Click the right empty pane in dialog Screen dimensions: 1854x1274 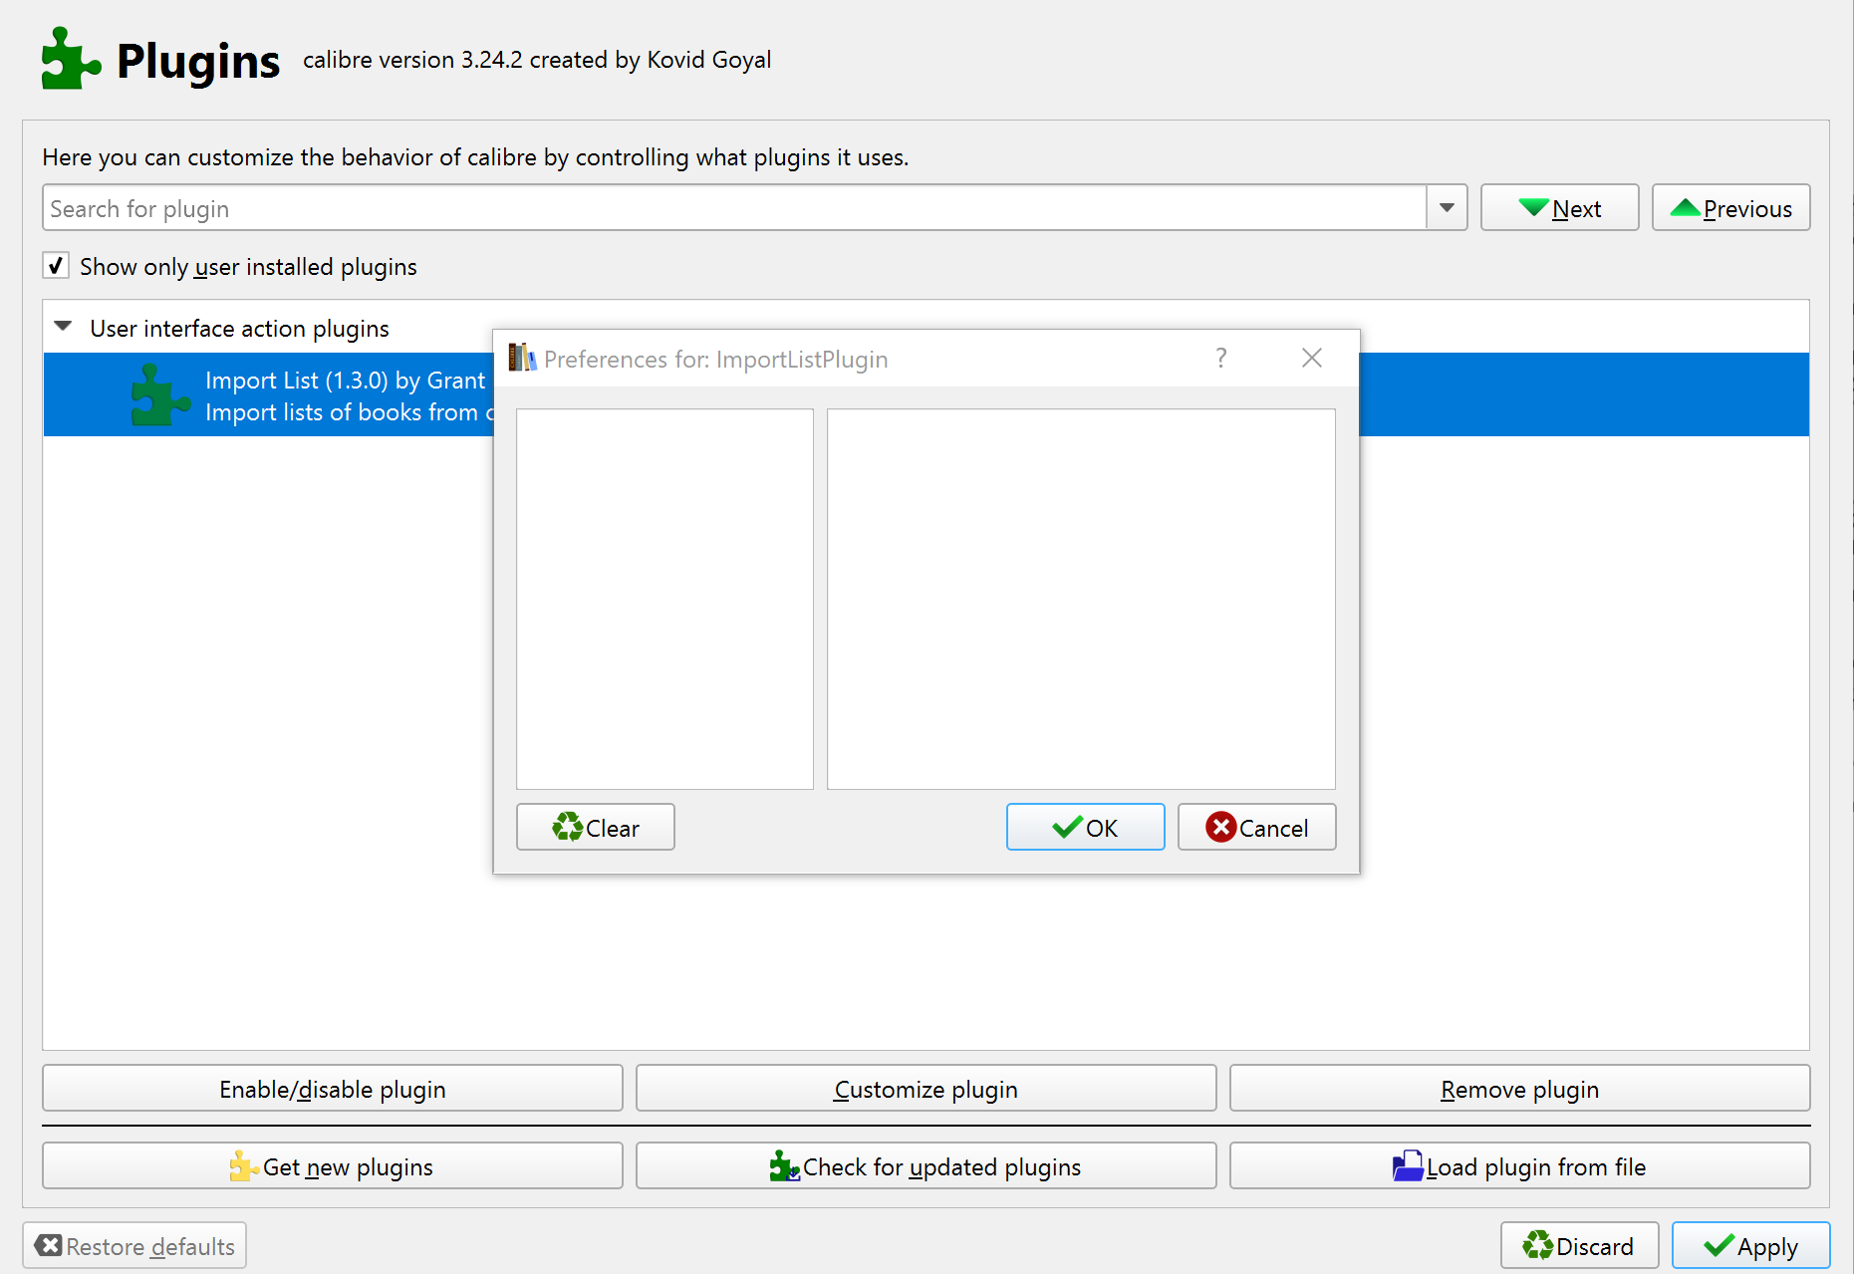point(1081,599)
